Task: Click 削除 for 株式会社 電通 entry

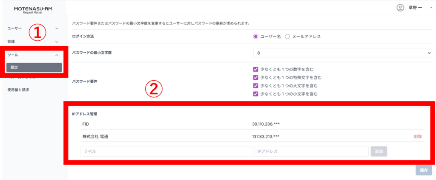Action: [417, 136]
